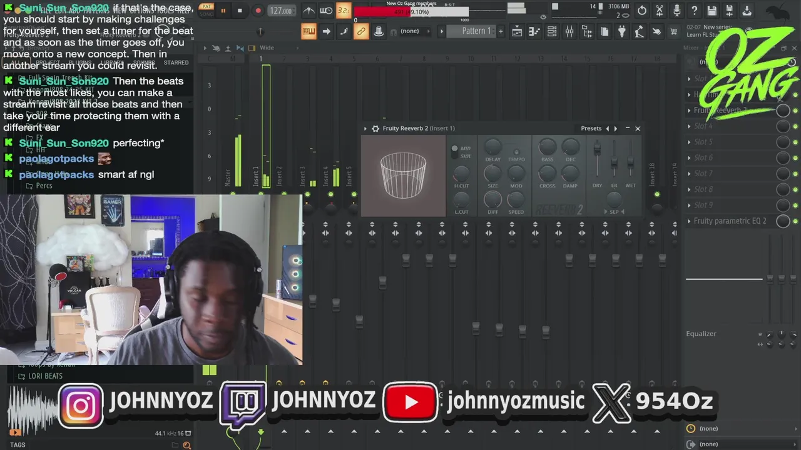Open the Piano roll view icon
The height and width of the screenshot is (450, 801).
(x=534, y=32)
